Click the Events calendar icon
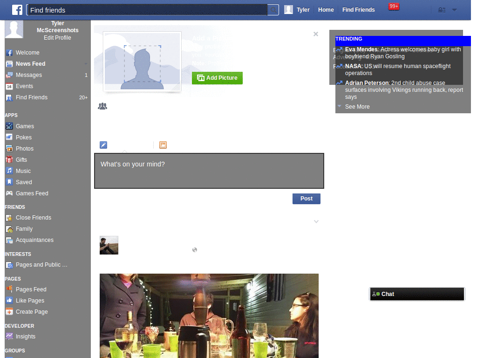This screenshot has width=477, height=358. click(x=9, y=86)
